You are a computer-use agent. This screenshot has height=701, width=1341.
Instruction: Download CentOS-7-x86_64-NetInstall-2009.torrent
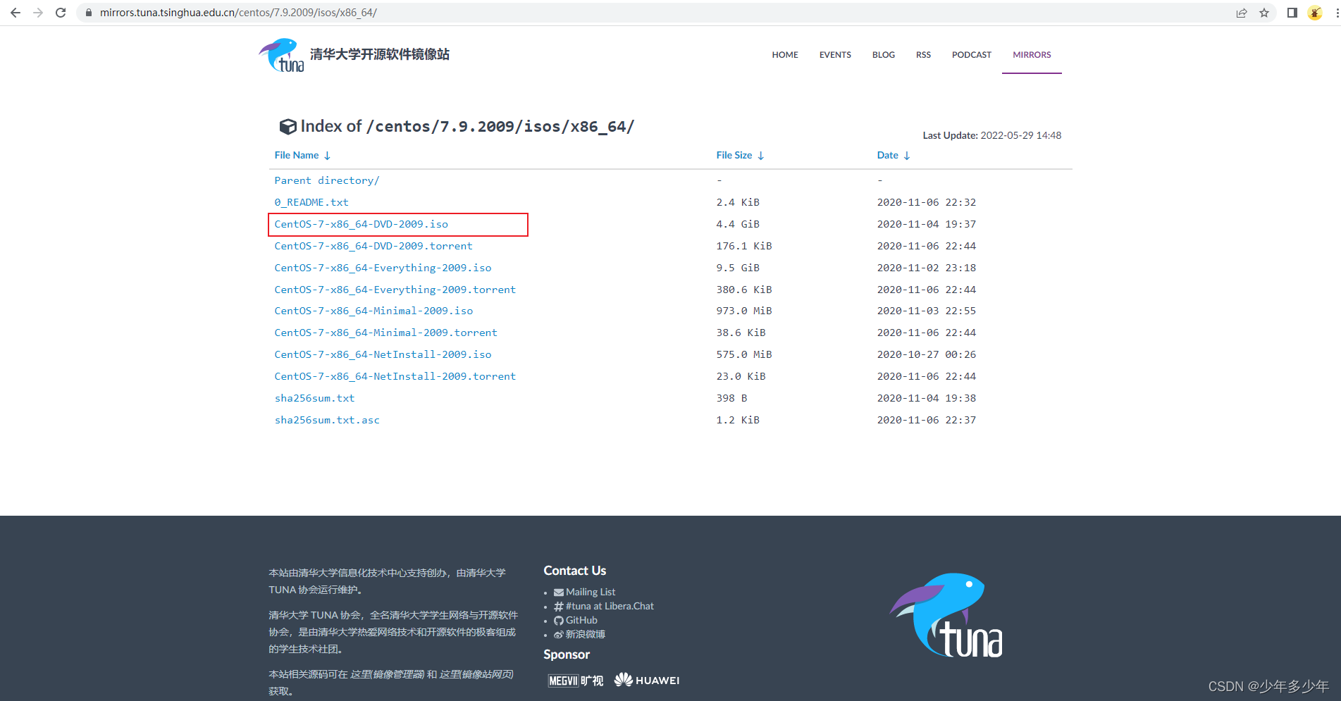(x=395, y=376)
